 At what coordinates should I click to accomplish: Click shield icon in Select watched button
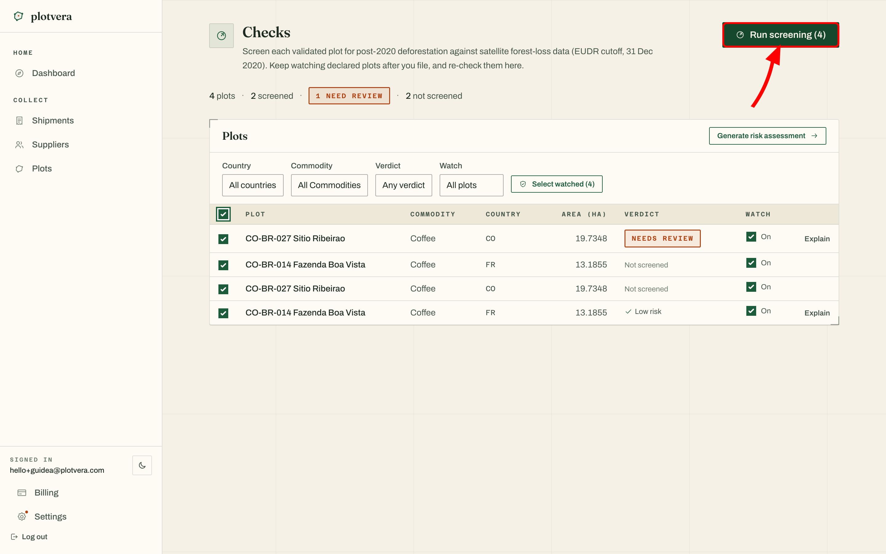[523, 184]
